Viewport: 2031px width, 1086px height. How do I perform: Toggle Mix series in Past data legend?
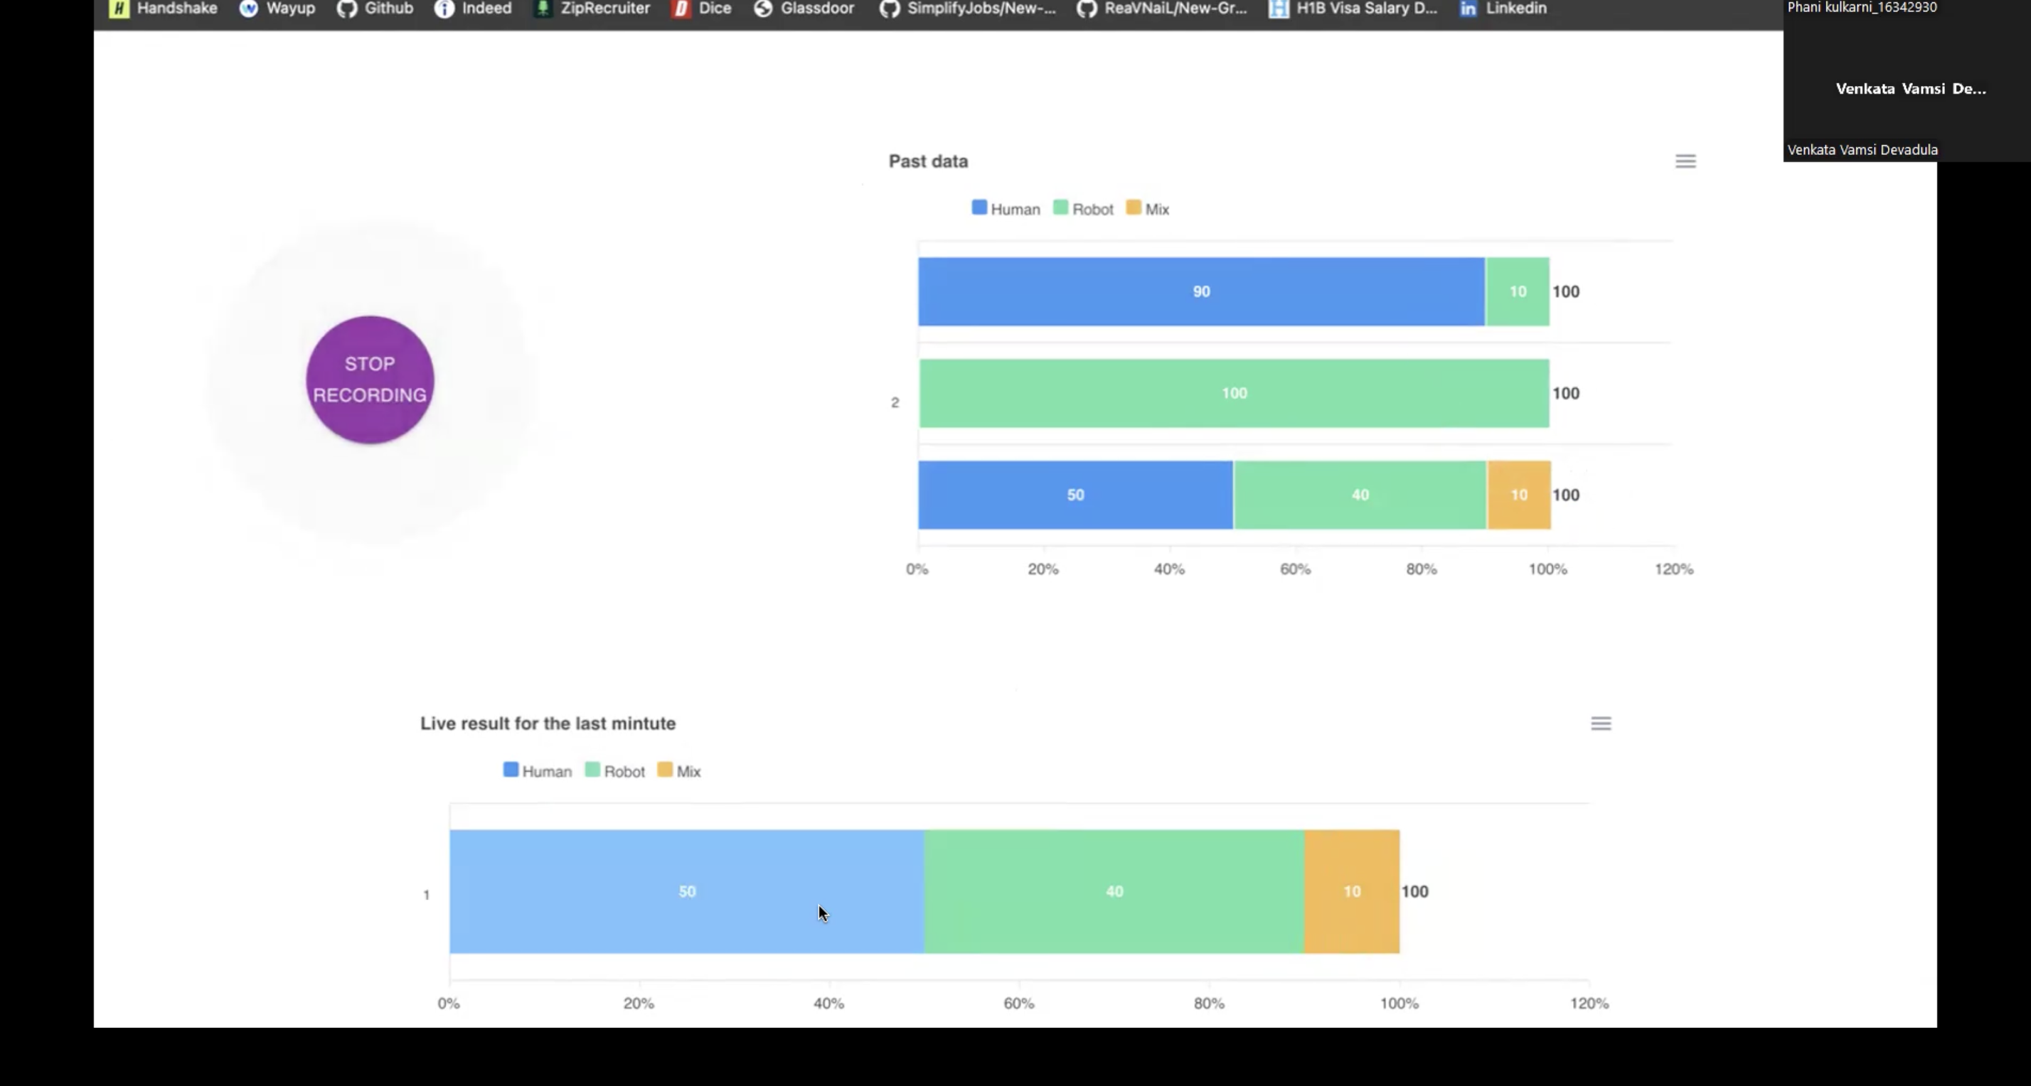point(1147,209)
